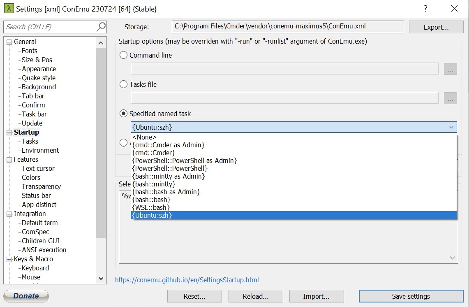The width and height of the screenshot is (469, 307).
Task: Choose highlighted {Ubuntu:szh} list entry
Action: [294, 215]
